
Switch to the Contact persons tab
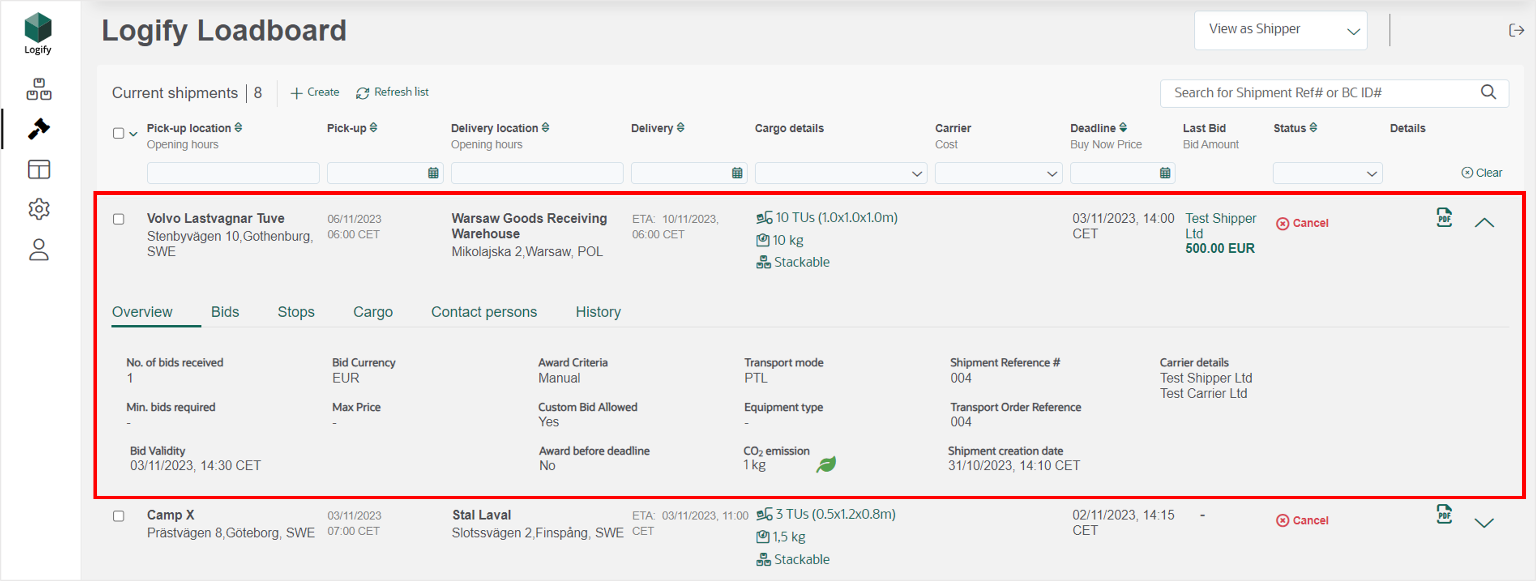pos(484,312)
